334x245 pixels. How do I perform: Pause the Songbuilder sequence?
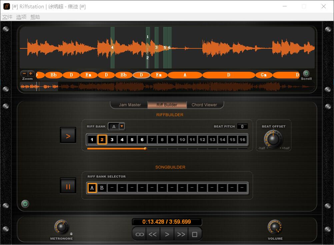pos(68,187)
